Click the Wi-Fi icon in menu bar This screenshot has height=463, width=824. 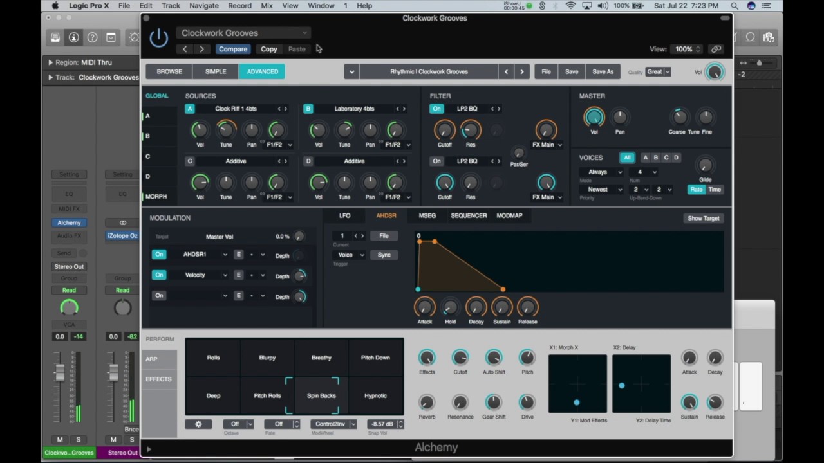point(570,6)
